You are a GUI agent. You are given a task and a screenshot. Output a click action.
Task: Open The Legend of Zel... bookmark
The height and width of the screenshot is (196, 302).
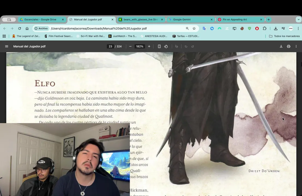[26, 36]
